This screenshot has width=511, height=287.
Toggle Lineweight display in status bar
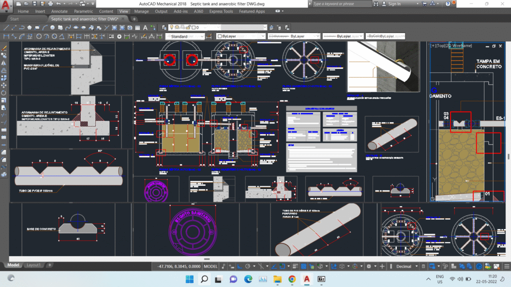[295, 266]
